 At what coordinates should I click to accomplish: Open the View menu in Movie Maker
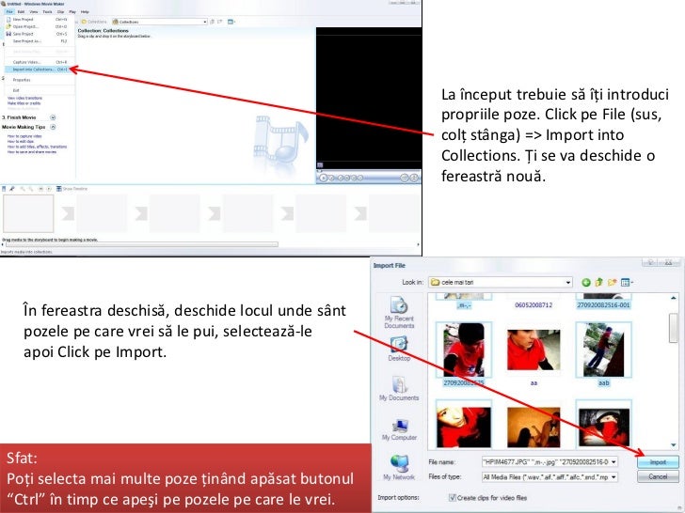coord(34,12)
